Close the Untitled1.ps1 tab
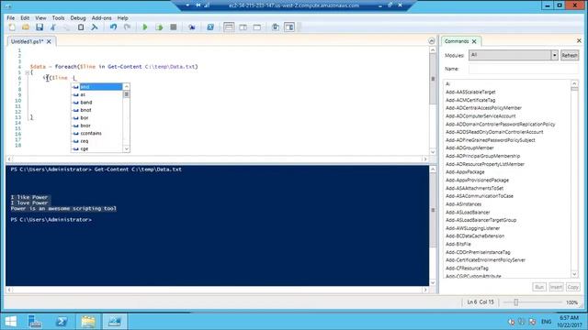This screenshot has width=588, height=330. (49, 41)
